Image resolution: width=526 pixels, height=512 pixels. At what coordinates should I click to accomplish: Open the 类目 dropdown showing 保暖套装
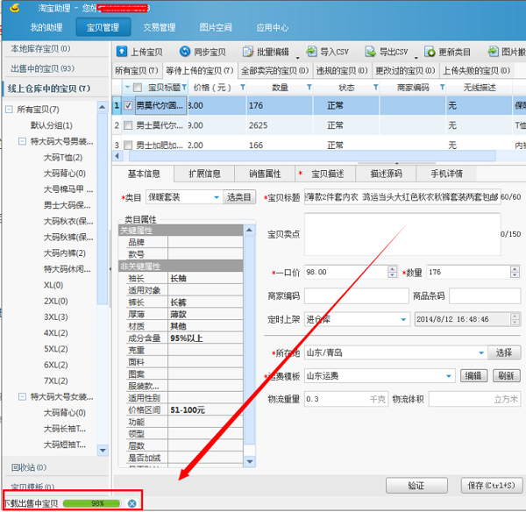click(217, 197)
